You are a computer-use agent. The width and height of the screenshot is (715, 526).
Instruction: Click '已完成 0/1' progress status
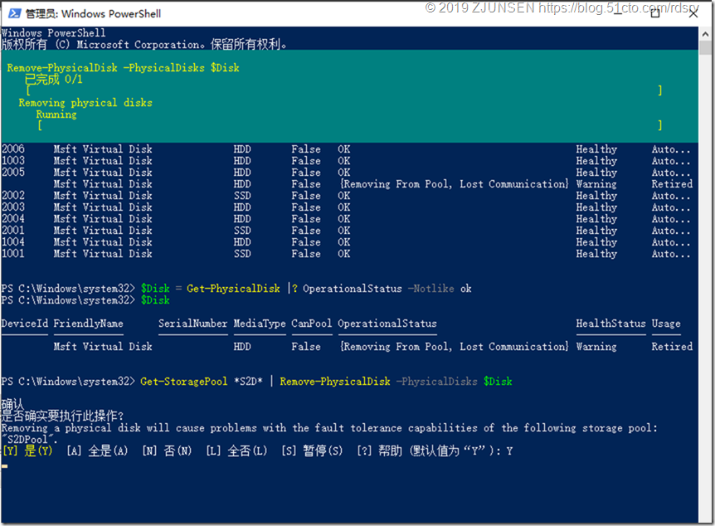click(53, 80)
